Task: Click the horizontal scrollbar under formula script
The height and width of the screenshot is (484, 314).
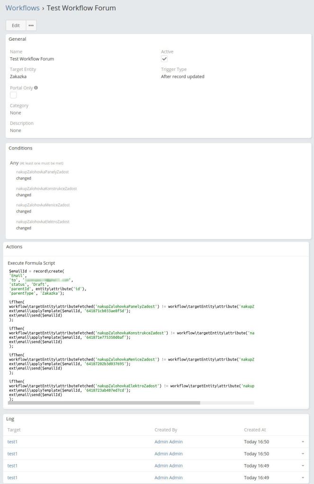Action: click(104, 403)
